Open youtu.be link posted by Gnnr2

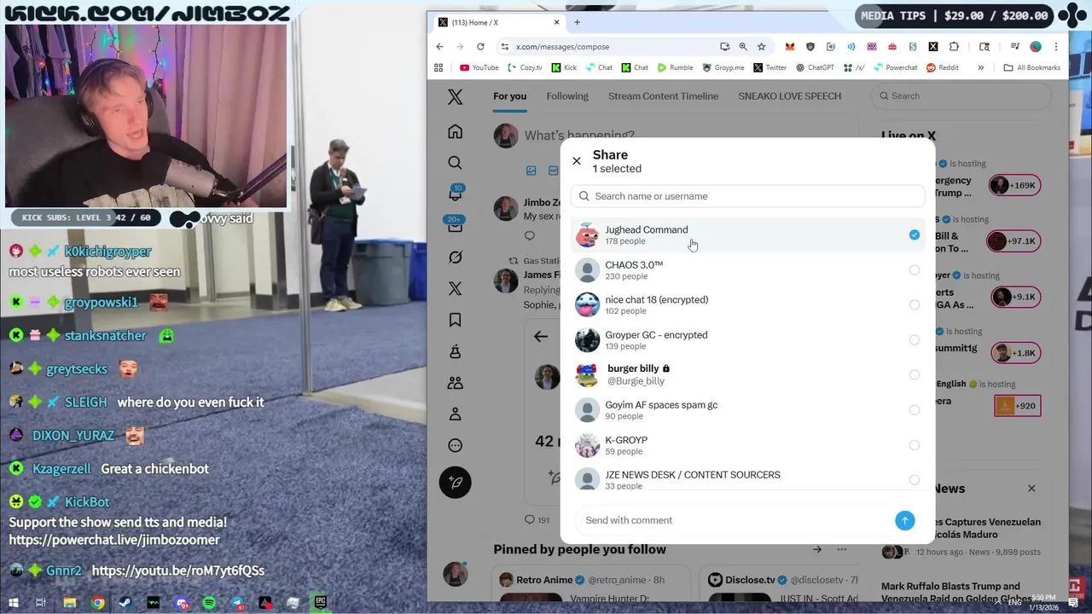[177, 571]
